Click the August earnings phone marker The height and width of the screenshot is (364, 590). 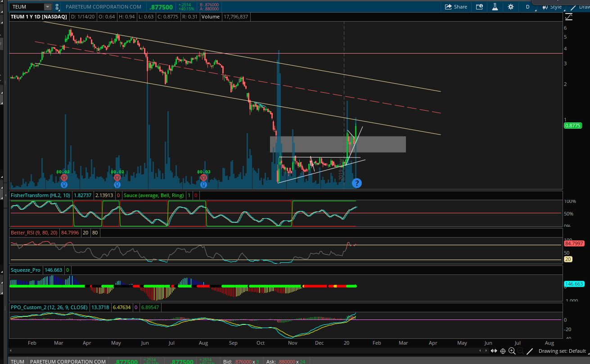coord(203,178)
